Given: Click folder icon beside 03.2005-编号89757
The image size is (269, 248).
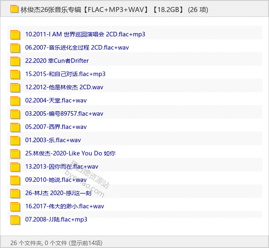Looking at the screenshot, I should (15, 114).
